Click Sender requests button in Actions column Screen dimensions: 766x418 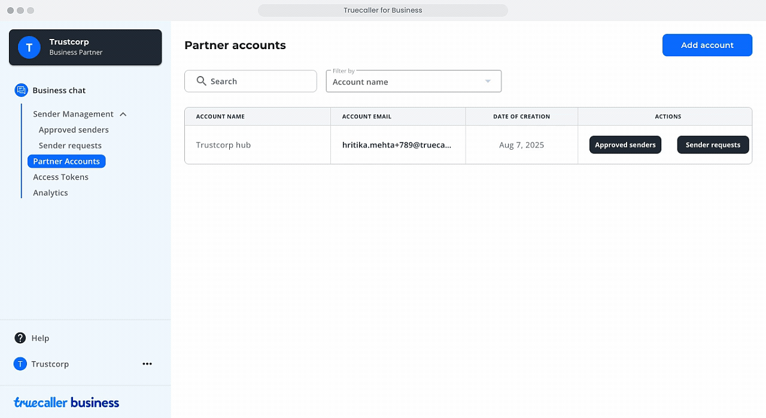(x=713, y=145)
